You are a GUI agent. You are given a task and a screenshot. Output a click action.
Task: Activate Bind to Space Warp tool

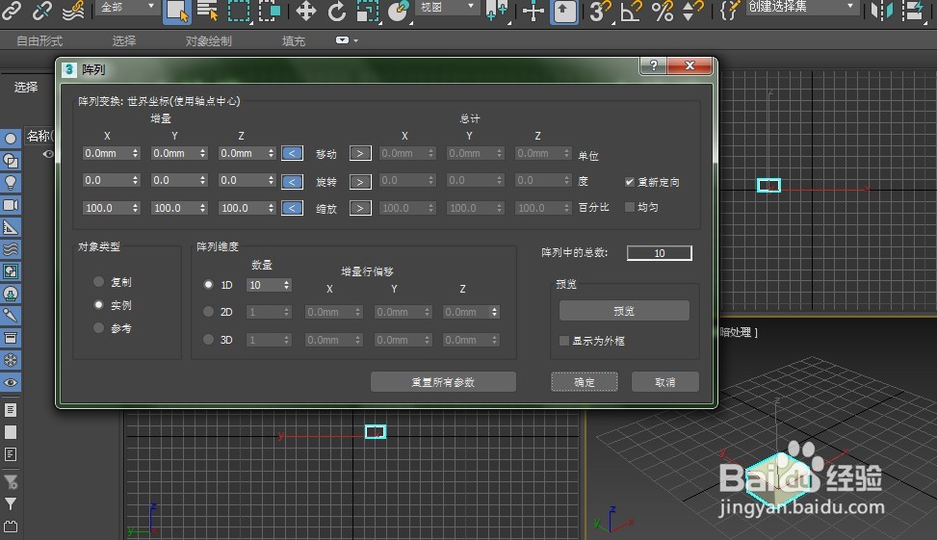pyautogui.click(x=72, y=11)
